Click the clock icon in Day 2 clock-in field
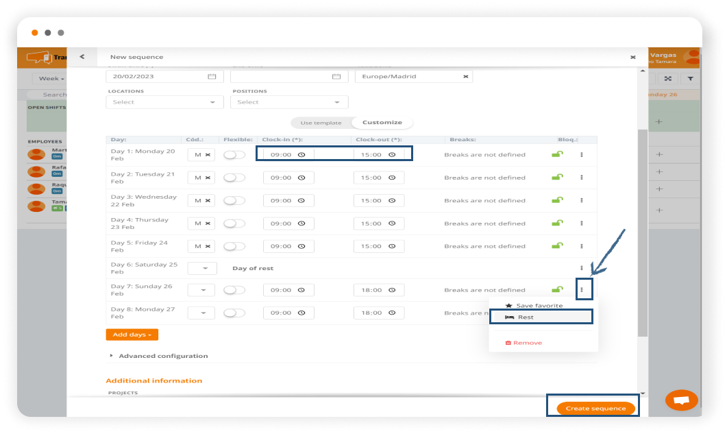This screenshot has width=727, height=434. [301, 178]
